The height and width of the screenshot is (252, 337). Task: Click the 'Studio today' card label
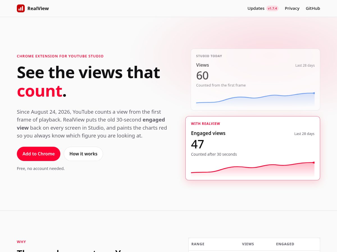(x=209, y=56)
